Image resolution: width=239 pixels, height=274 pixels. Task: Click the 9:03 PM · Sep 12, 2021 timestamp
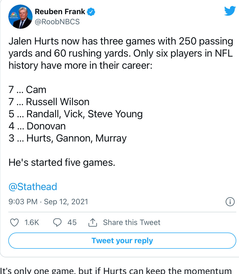click(x=48, y=202)
